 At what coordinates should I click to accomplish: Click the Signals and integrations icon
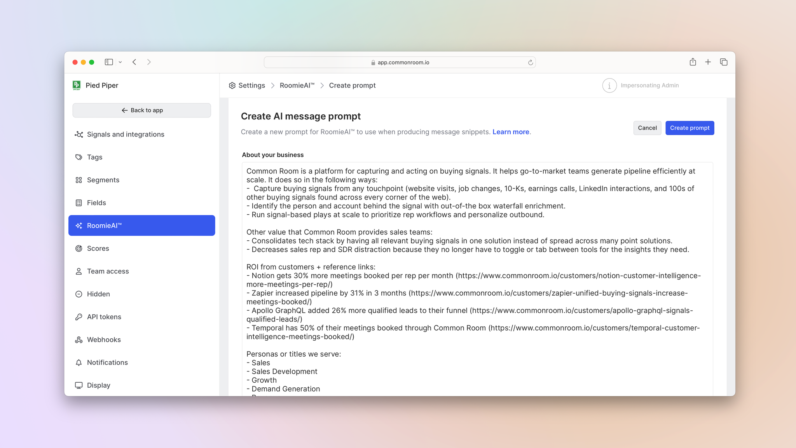coord(79,134)
